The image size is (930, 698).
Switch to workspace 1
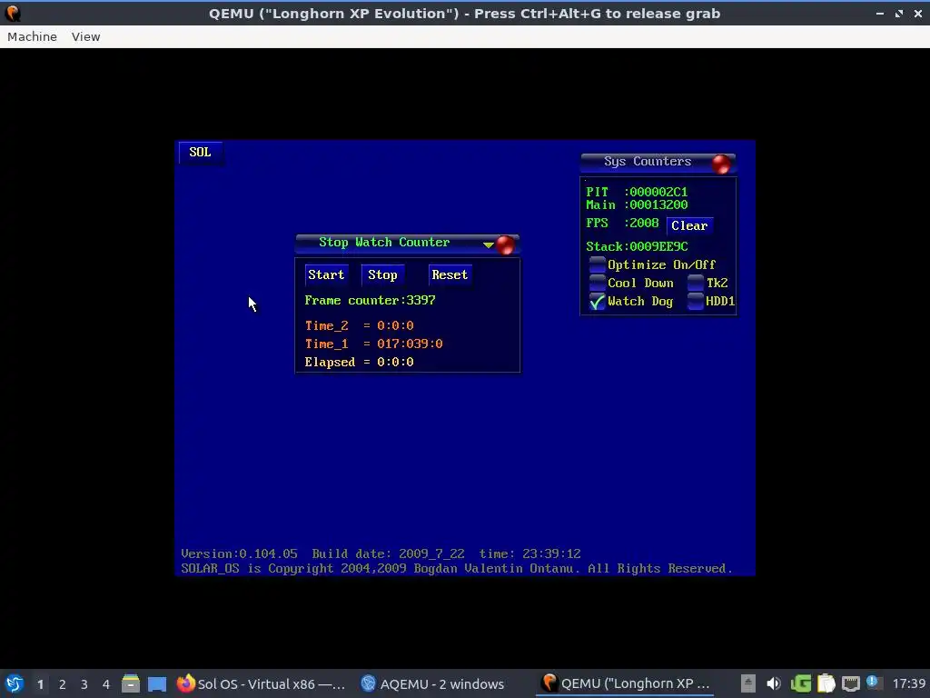click(40, 684)
